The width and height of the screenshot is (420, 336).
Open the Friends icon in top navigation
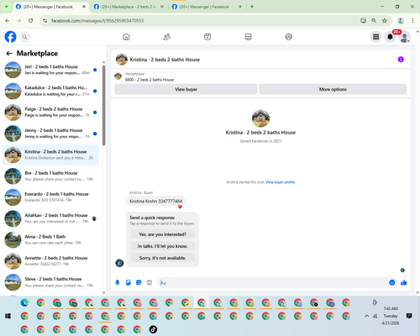pos(167,37)
